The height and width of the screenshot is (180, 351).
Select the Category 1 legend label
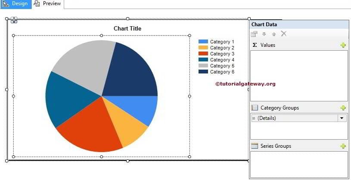[222, 42]
